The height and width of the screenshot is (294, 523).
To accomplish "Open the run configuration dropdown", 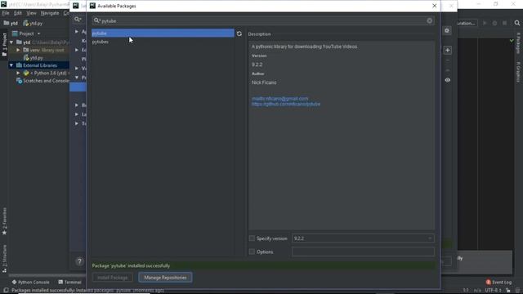I will tap(467, 23).
